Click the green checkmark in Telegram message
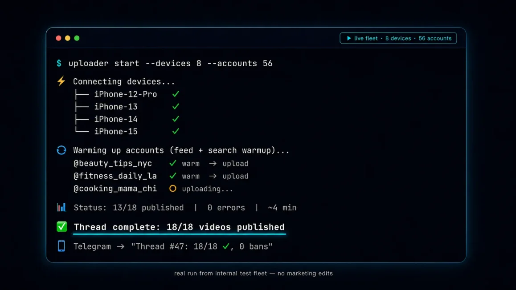The width and height of the screenshot is (516, 290). (226, 246)
